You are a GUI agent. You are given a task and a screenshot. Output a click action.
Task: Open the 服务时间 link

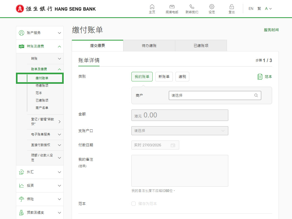point(271,30)
